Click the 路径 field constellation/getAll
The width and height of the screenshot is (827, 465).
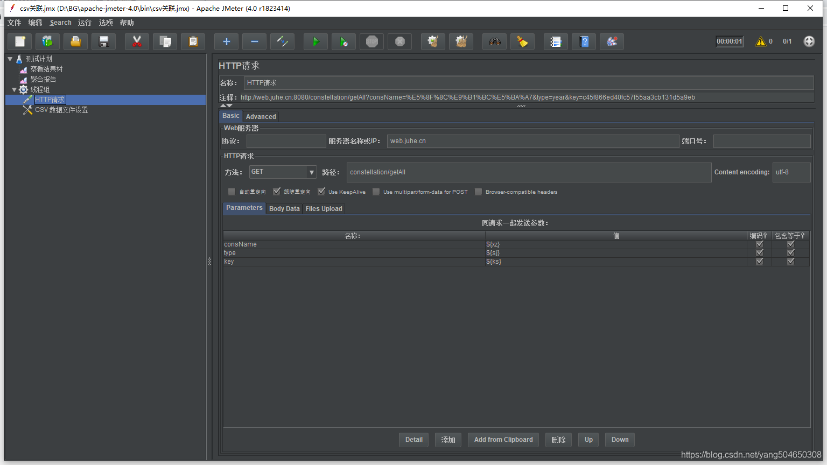tap(529, 172)
